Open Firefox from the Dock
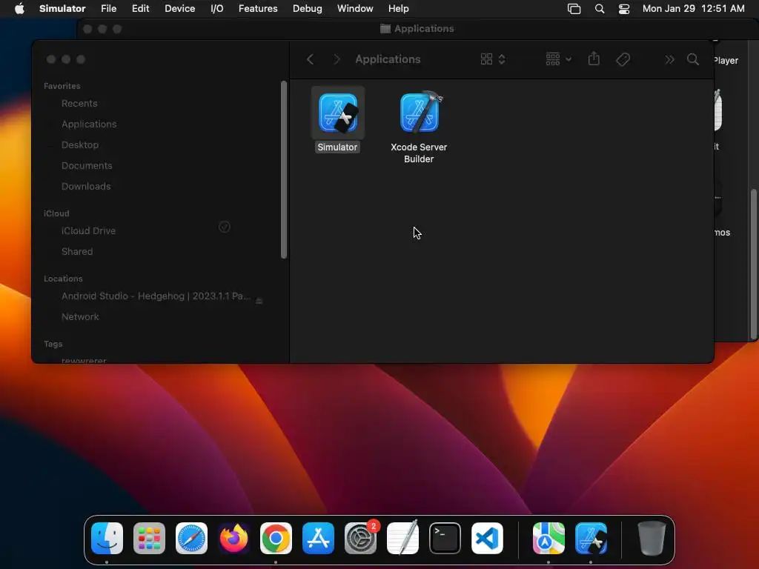 click(x=233, y=539)
